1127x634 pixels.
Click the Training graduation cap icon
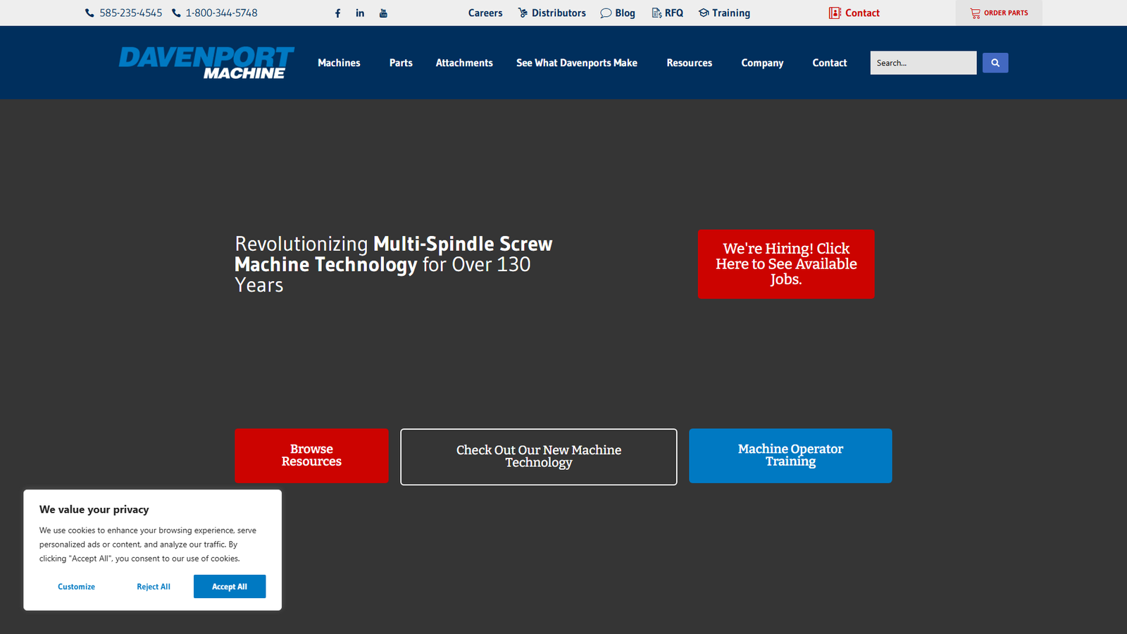tap(702, 13)
